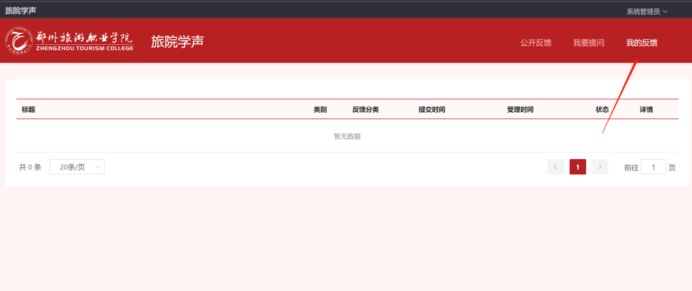692x291 pixels.
Task: Click the 标题 column header
Action: tap(28, 110)
